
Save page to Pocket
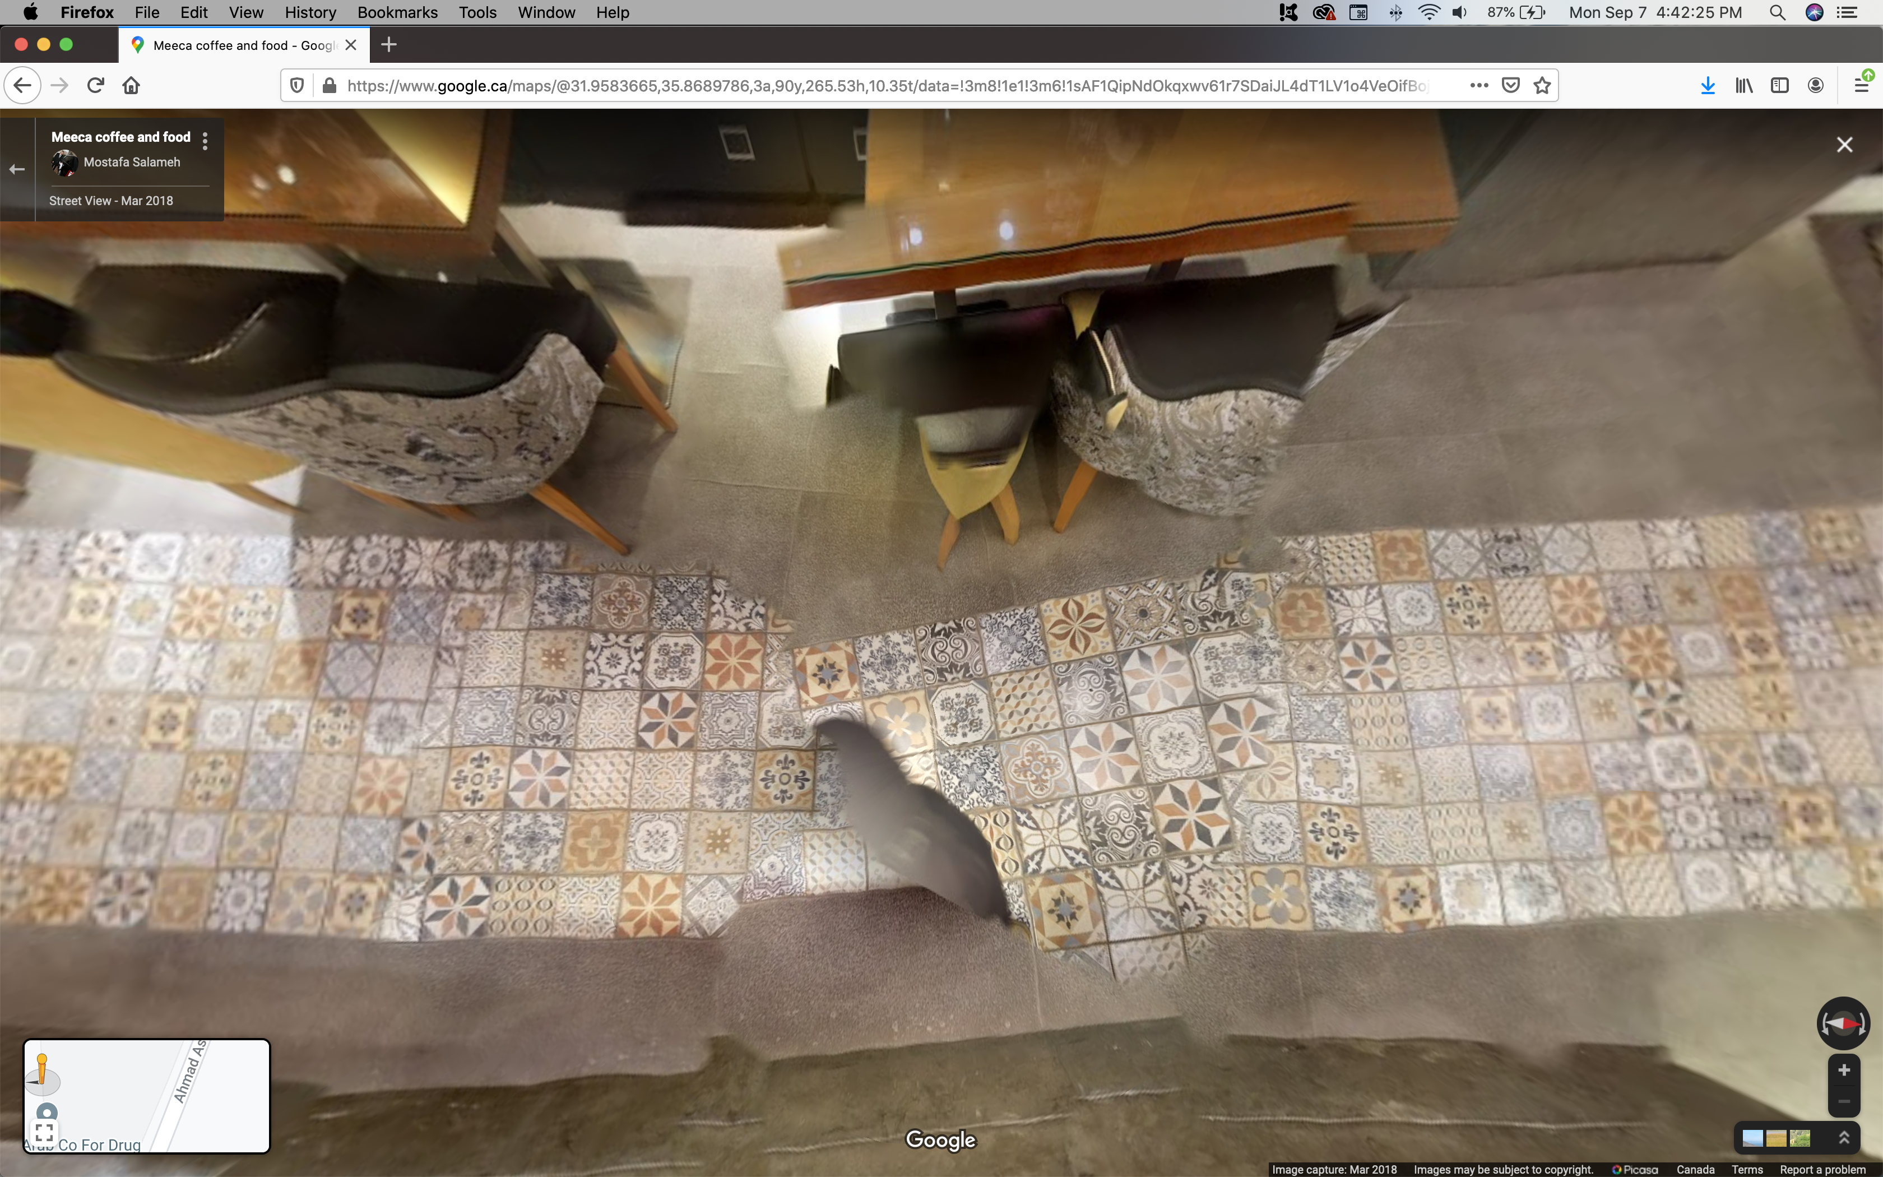click(x=1510, y=86)
